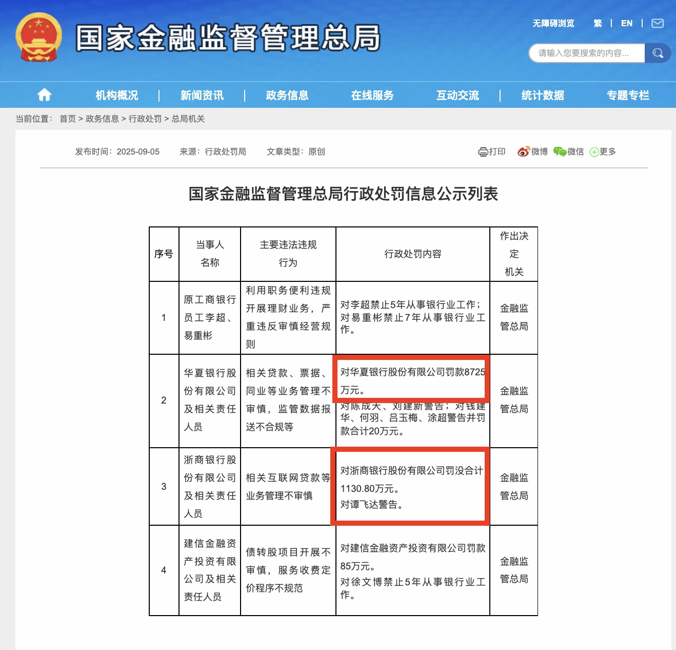Click the penalty text 对李超禁止5年从事银行业工作
Image resolution: width=676 pixels, height=650 pixels.
click(411, 304)
